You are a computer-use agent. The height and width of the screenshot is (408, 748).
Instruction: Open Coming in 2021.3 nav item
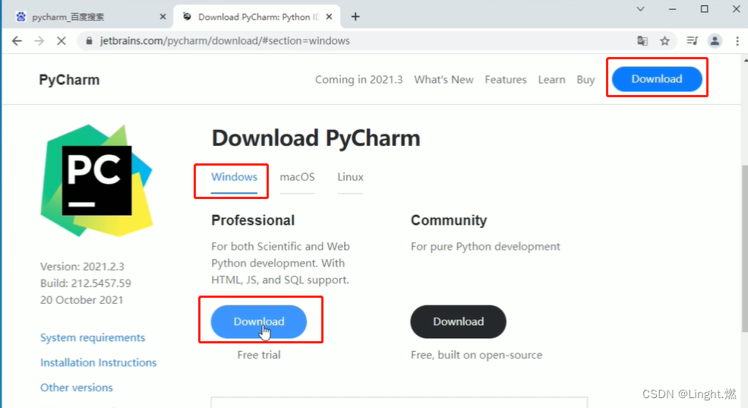pos(358,80)
